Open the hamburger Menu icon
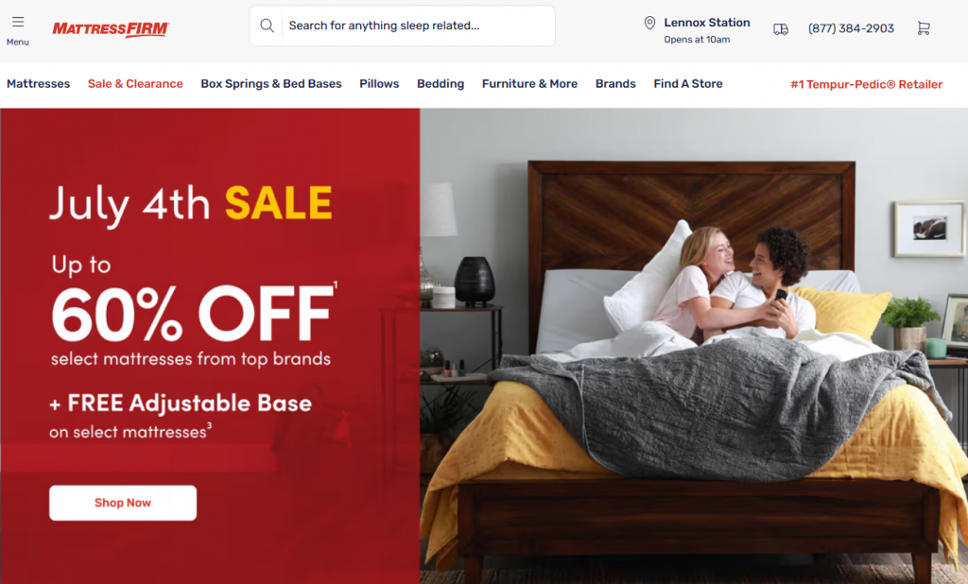 18,23
